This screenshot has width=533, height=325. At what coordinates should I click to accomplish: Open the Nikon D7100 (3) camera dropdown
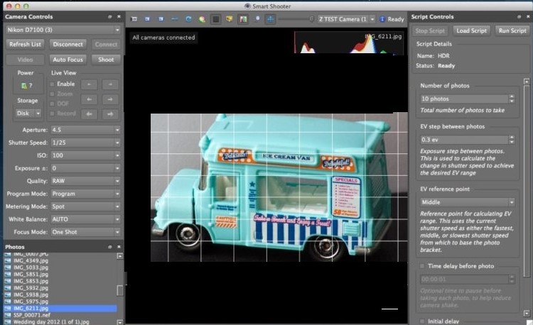click(63, 30)
